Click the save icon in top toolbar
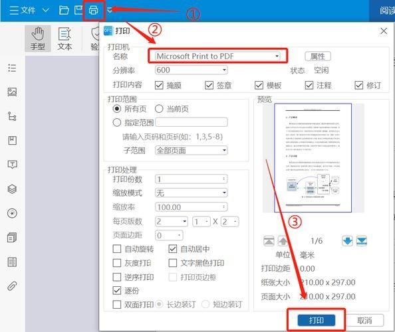Screen dimensions: 395x332 pos(78,11)
